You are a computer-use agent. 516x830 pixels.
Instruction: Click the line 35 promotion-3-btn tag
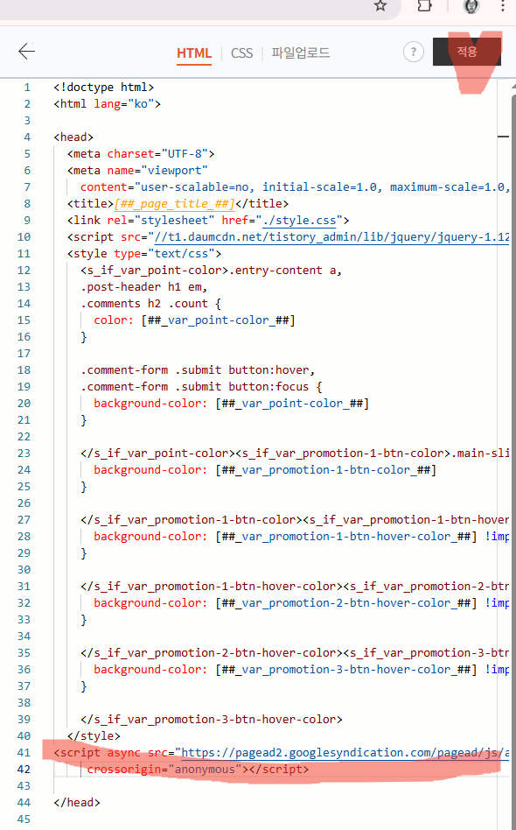295,652
